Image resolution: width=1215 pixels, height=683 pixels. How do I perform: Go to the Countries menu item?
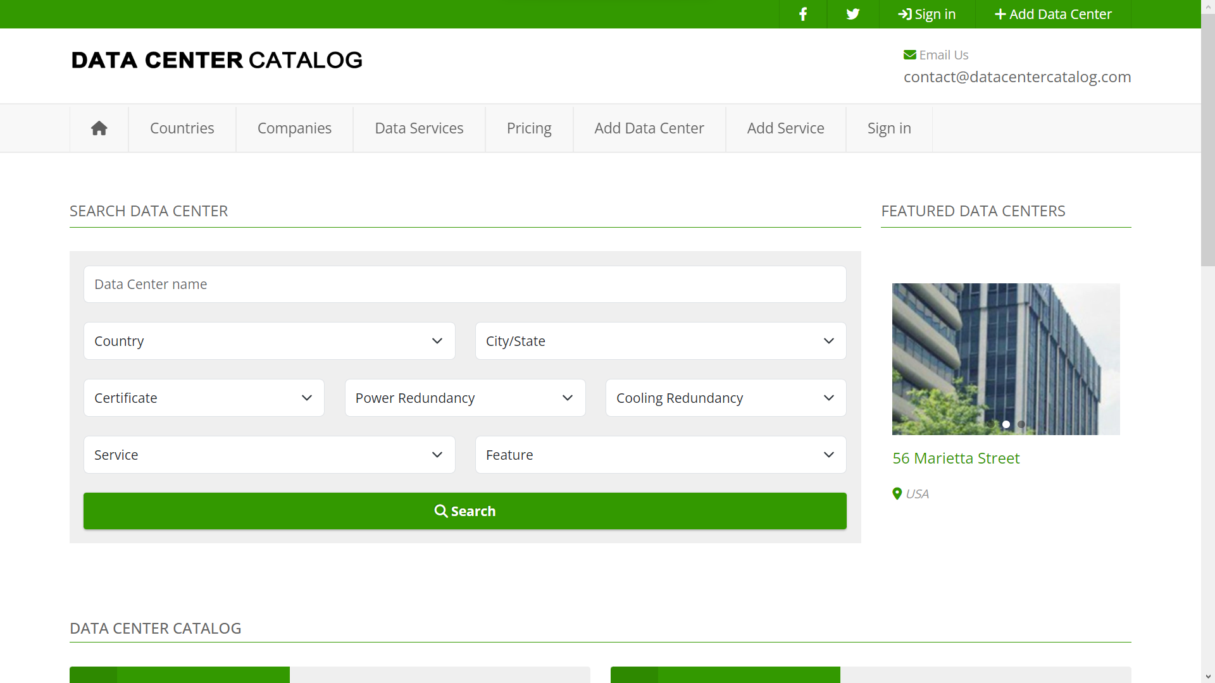point(182,128)
